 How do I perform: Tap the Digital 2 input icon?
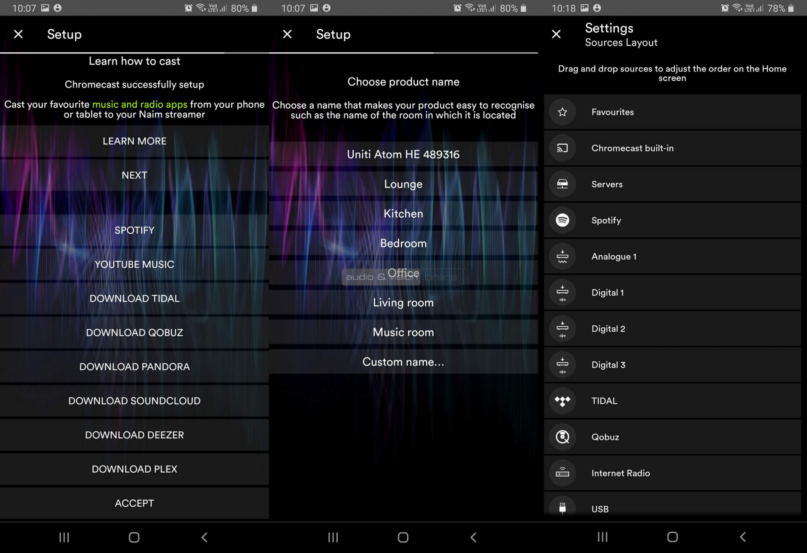click(562, 329)
